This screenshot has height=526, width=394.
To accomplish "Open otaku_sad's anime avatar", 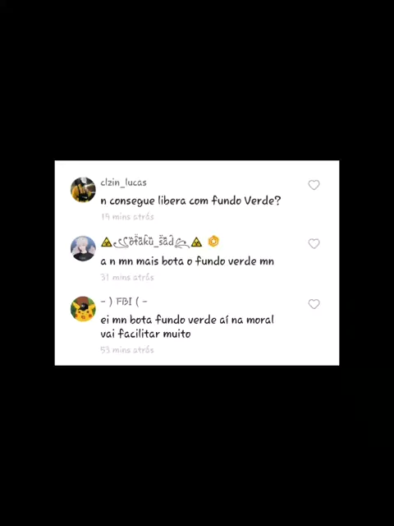I will 83,248.
